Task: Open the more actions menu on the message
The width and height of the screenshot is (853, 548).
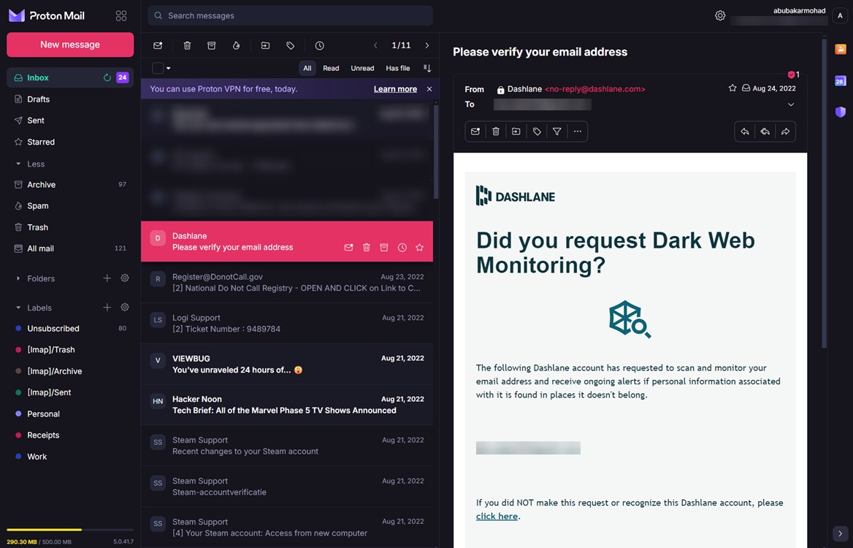Action: (x=578, y=132)
